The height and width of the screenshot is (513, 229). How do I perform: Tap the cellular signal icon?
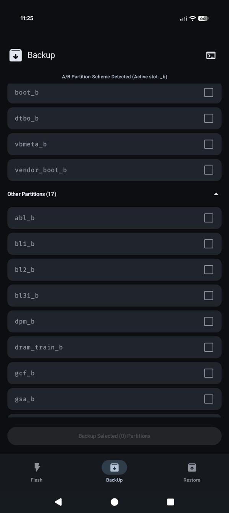point(183,18)
